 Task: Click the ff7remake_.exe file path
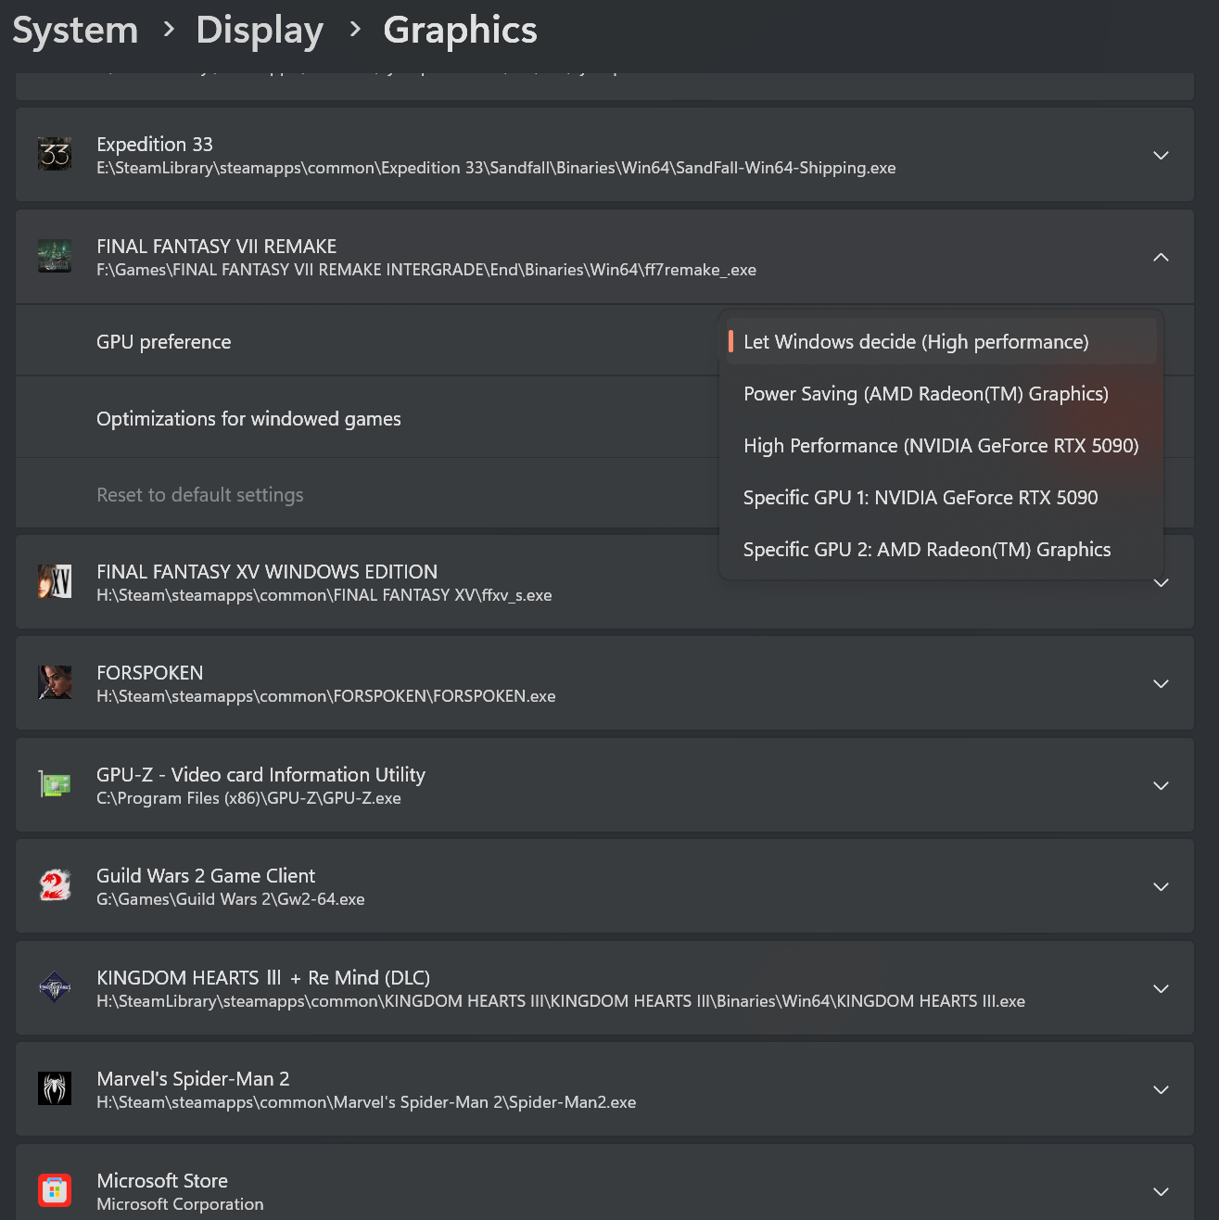426,270
